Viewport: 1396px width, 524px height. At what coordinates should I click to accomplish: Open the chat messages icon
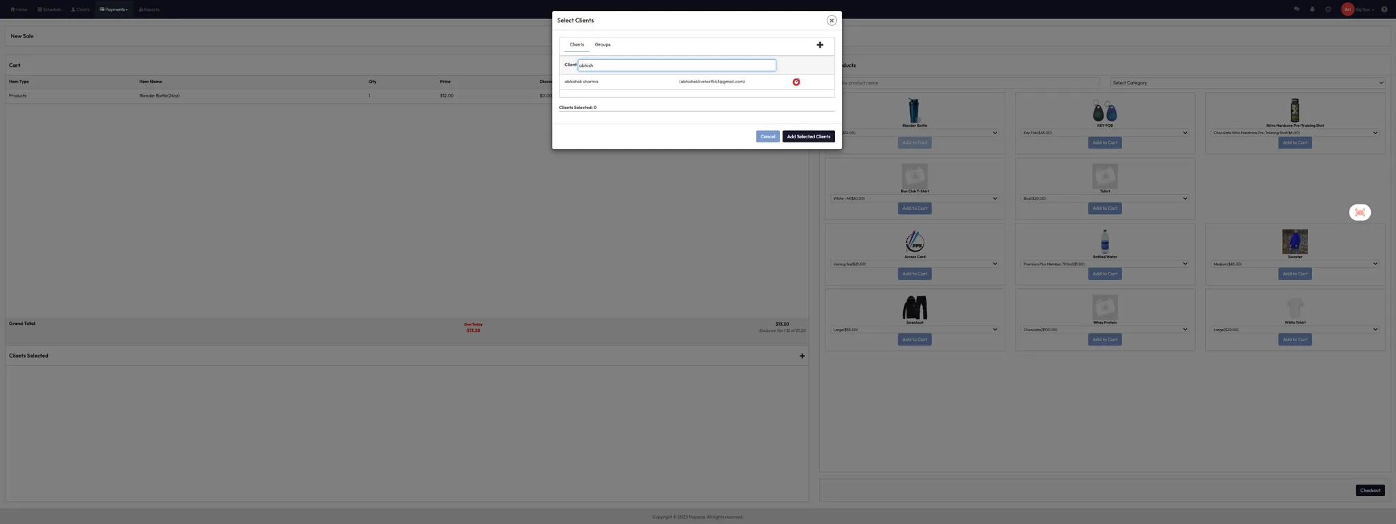[1296, 10]
